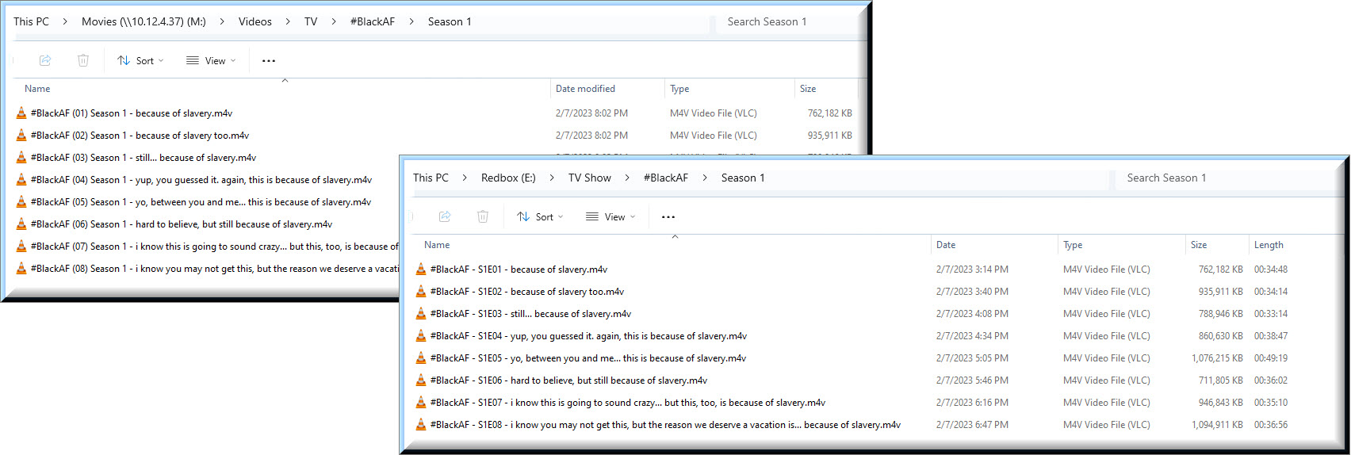Open the Sort dropdown in the Movies (M:) window

click(x=140, y=60)
